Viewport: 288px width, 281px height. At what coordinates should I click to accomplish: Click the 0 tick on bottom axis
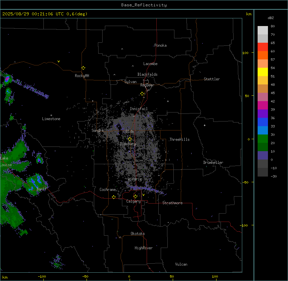coord(129,276)
